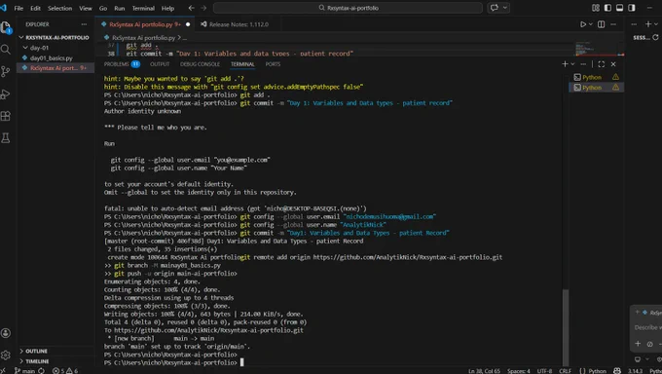Toggle the secondary sidebar visibility
Viewport: 662px width, 374px height.
tap(632, 8)
